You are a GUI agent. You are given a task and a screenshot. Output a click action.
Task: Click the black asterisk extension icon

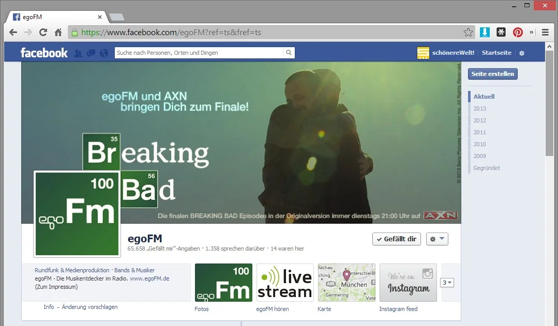[x=501, y=33]
